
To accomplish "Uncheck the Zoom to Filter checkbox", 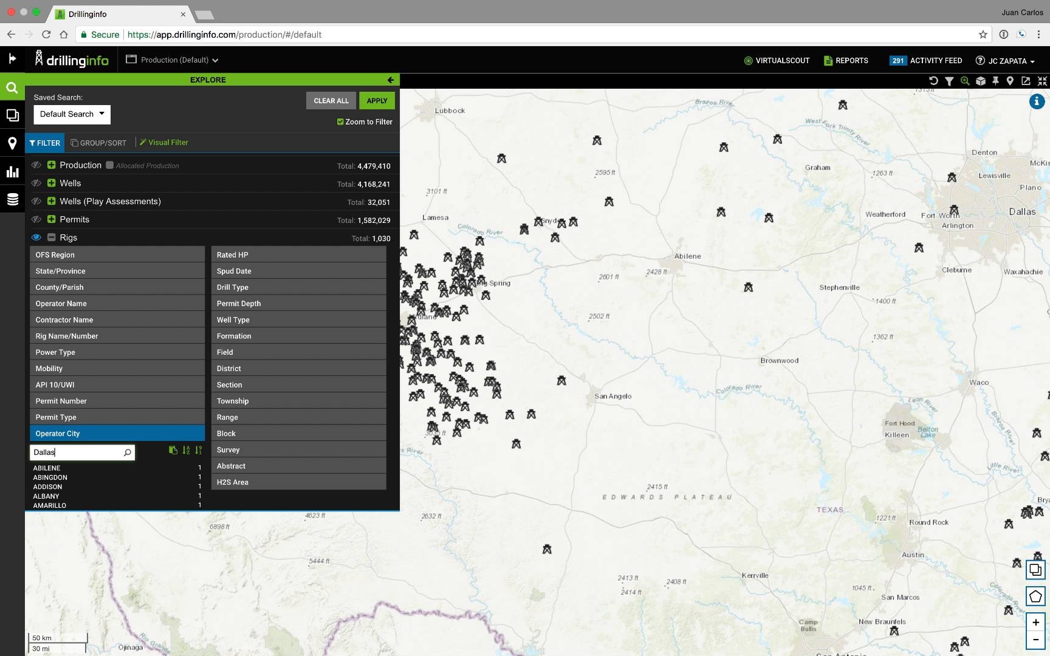I will tap(341, 121).
